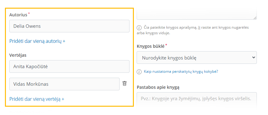Add another author via Pridėti dar vieną autorių
The width and height of the screenshot is (268, 115).
point(37,41)
